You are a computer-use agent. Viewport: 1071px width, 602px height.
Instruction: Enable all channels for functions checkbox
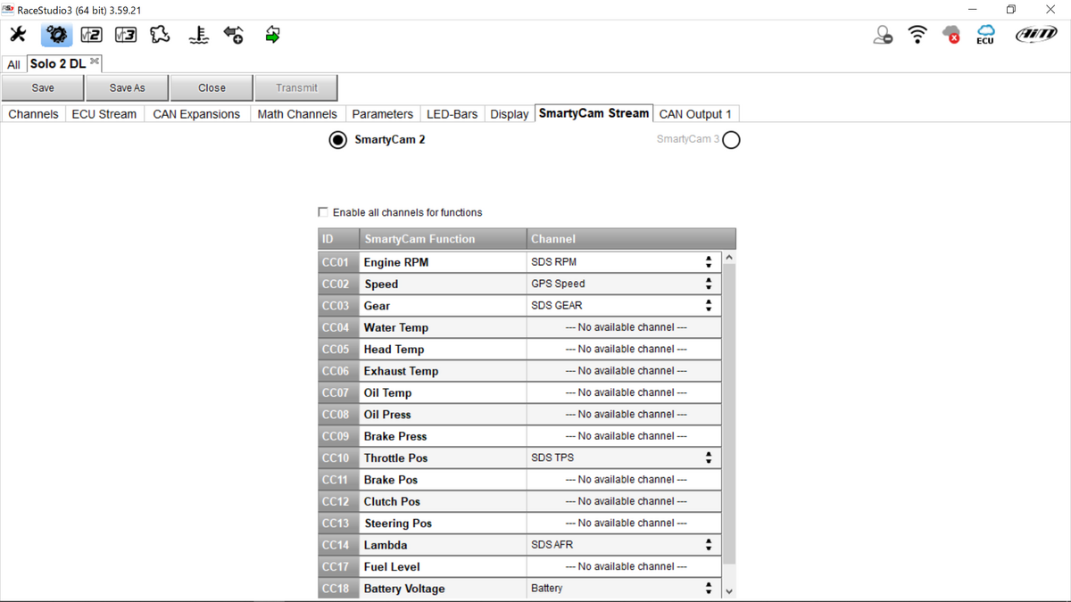[323, 212]
